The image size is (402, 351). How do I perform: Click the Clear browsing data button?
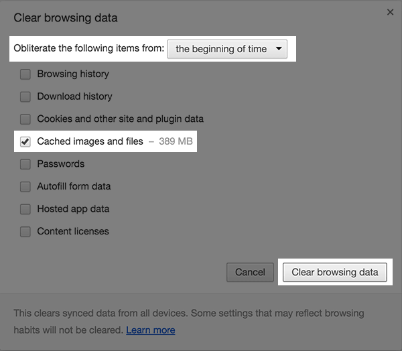point(335,272)
